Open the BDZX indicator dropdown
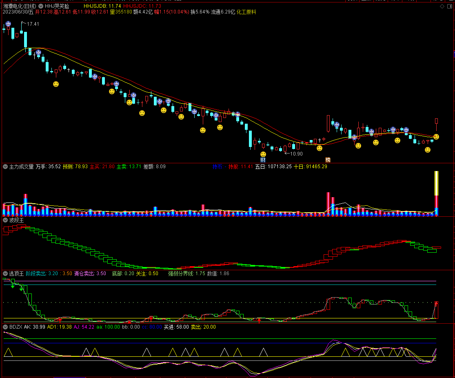The height and width of the screenshot is (378, 455). coord(5,327)
